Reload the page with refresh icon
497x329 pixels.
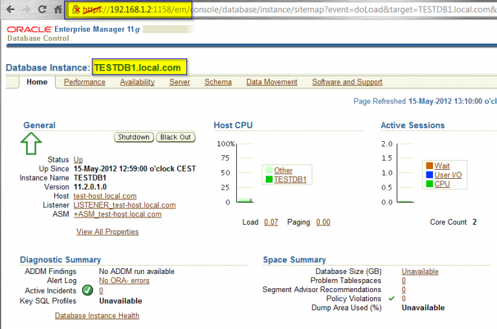click(x=42, y=10)
